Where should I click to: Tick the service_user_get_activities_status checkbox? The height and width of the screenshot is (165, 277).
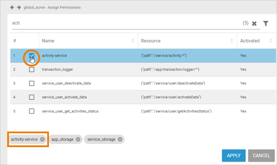click(x=32, y=111)
